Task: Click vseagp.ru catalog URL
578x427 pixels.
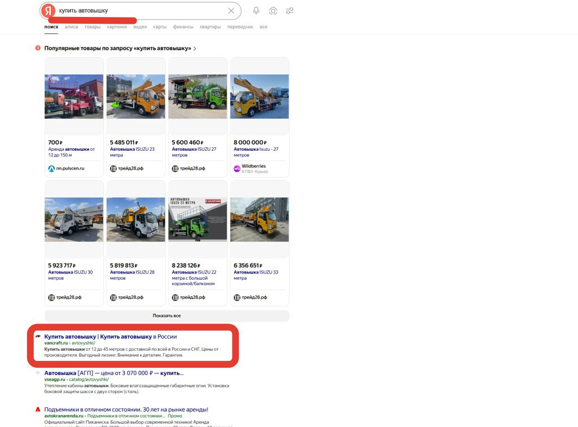Action: [77, 379]
